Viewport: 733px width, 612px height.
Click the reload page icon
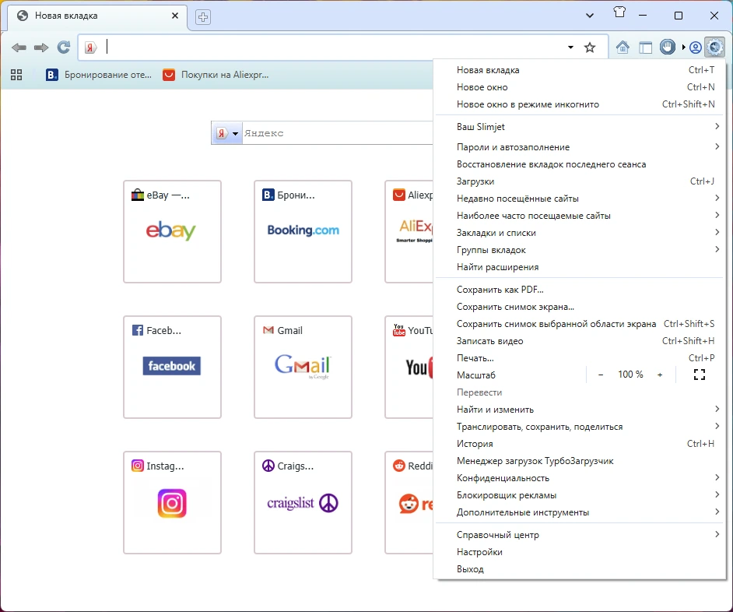point(64,47)
